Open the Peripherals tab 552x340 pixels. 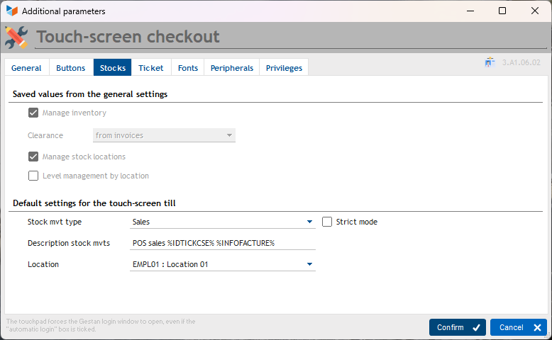point(232,68)
